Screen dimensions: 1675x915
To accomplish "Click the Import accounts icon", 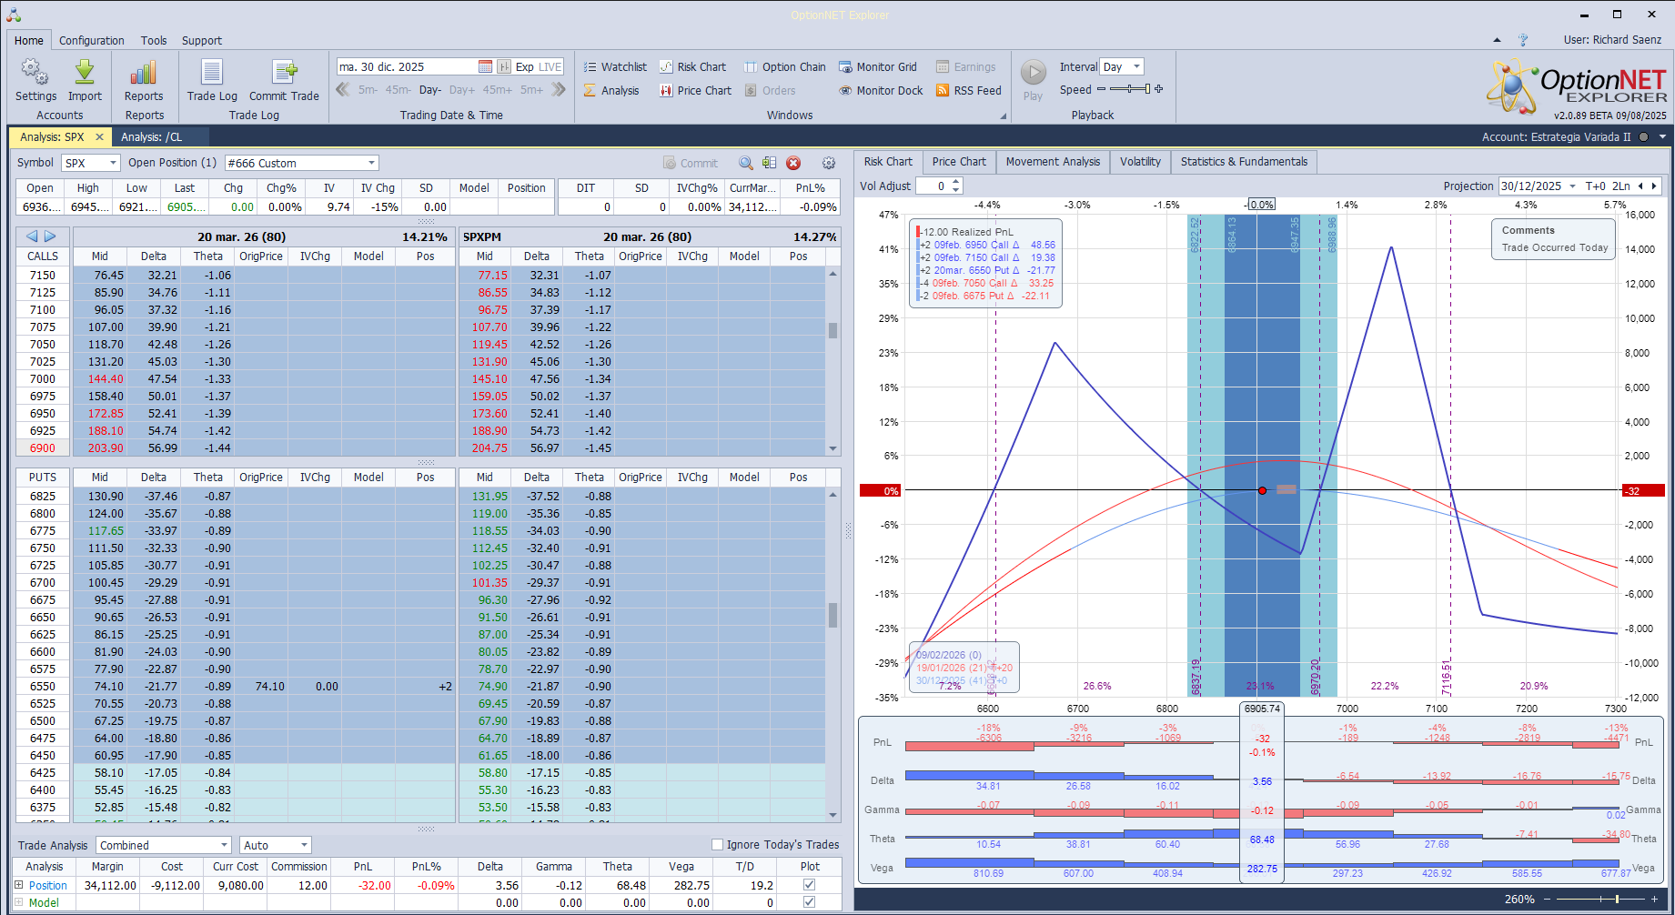I will [85, 74].
